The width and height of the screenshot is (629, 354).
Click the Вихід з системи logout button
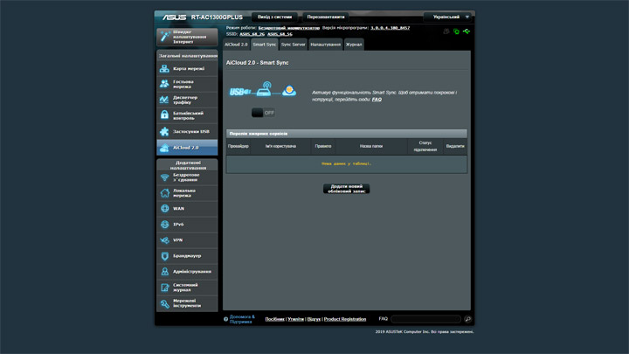275,17
